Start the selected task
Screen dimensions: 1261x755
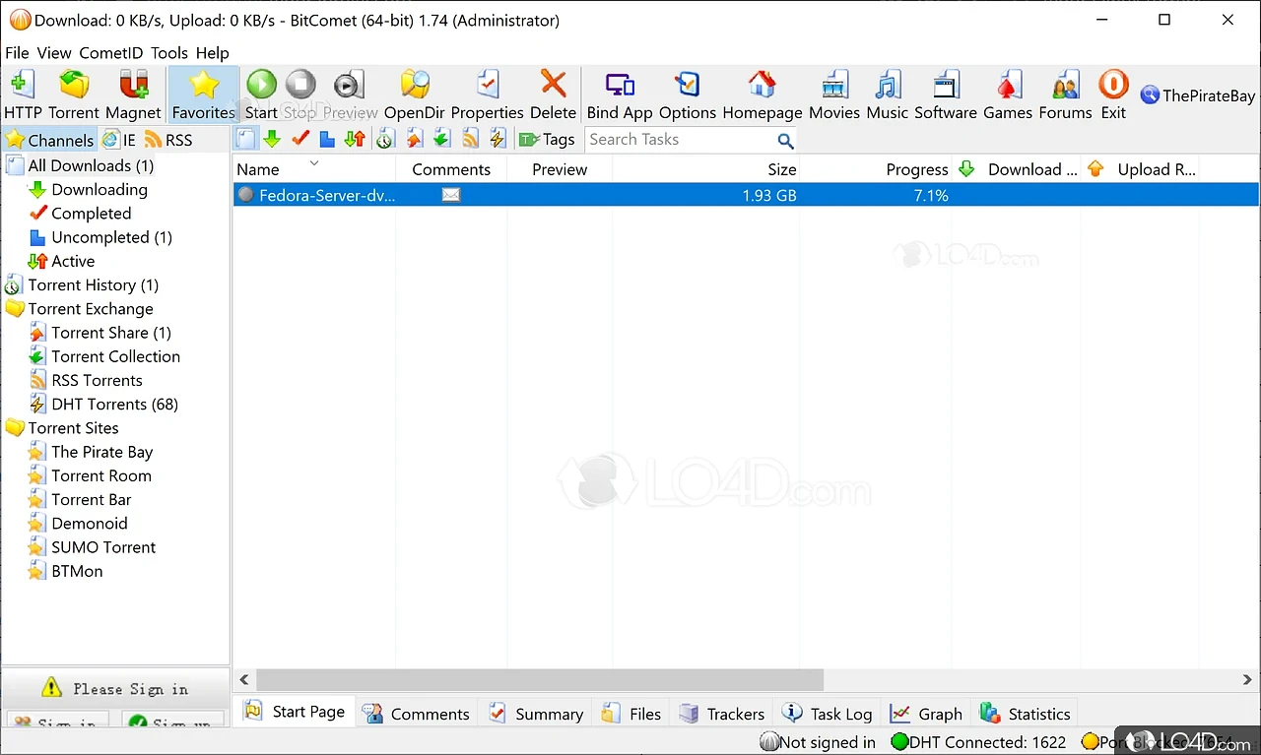[261, 94]
